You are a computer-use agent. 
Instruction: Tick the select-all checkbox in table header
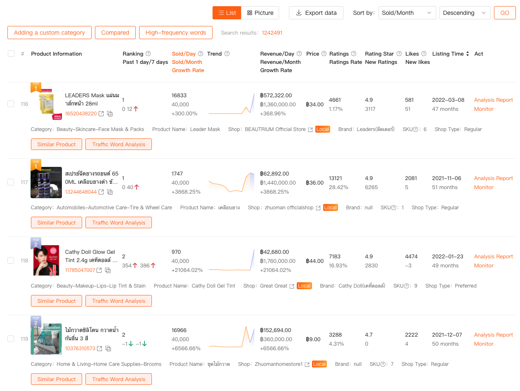11,54
